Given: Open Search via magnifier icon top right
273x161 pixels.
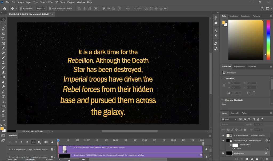Looking at the screenshot, I should point(262,8).
